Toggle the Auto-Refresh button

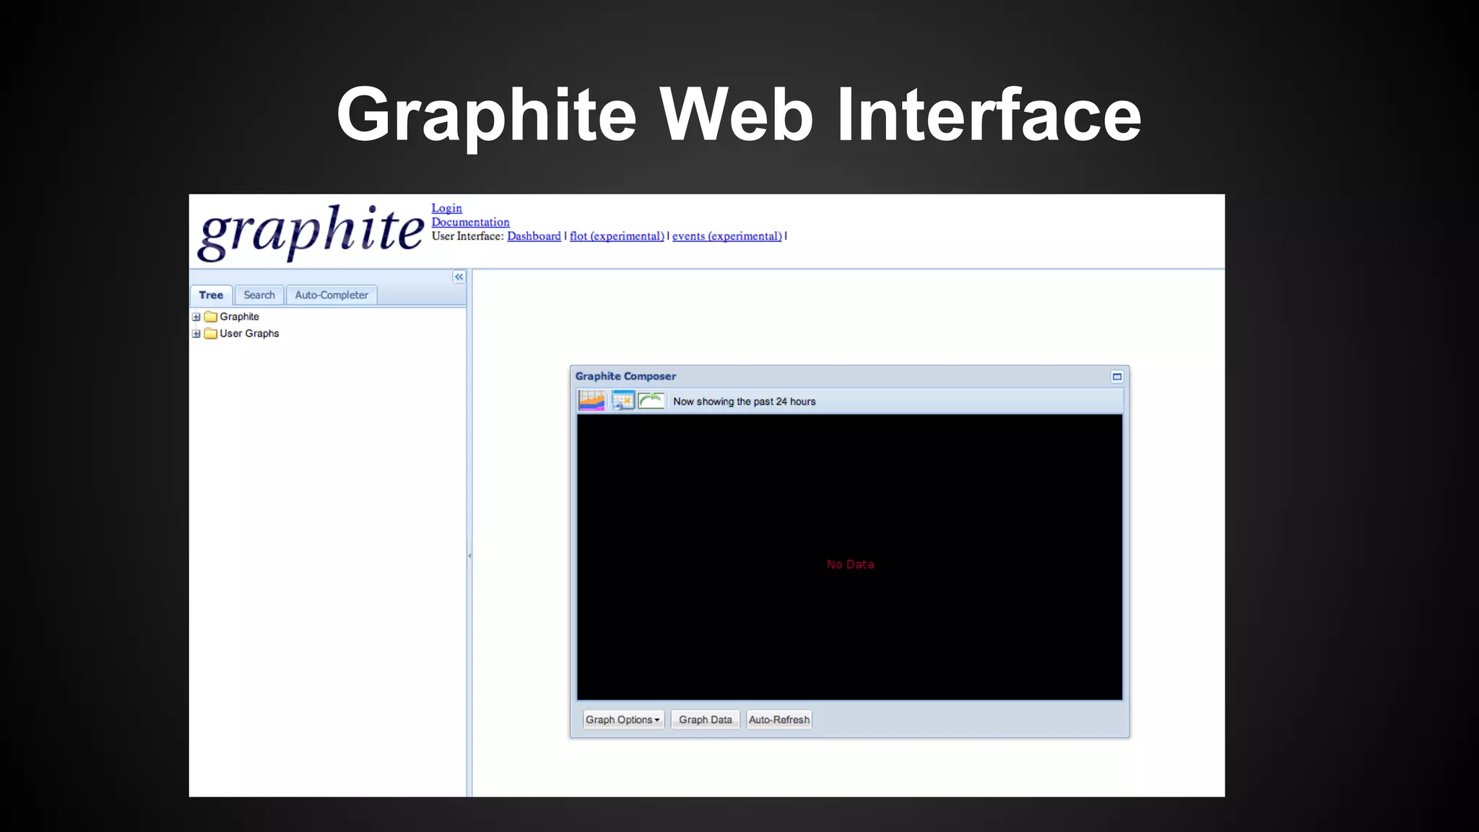(x=779, y=719)
